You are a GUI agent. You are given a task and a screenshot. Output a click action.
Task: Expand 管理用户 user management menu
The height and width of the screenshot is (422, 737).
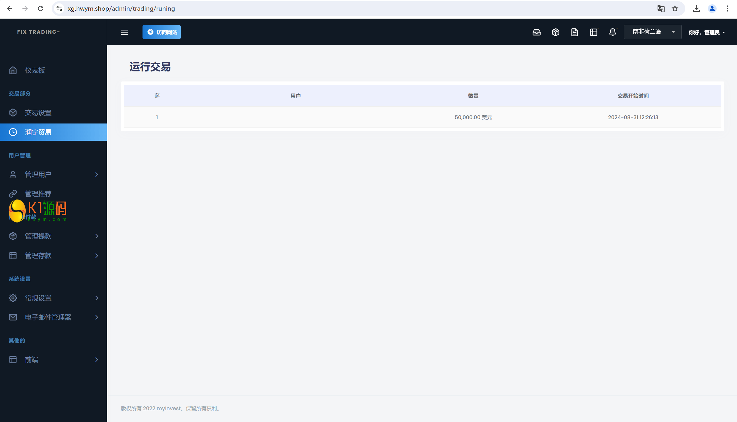coord(97,174)
